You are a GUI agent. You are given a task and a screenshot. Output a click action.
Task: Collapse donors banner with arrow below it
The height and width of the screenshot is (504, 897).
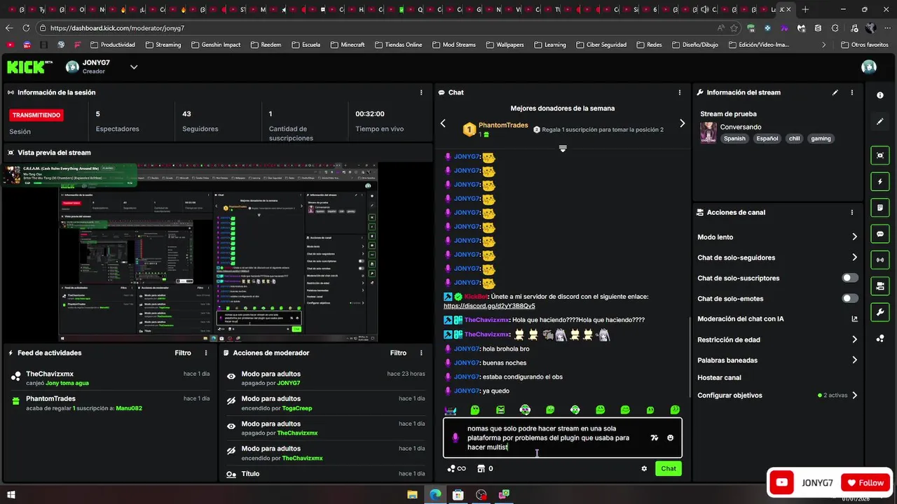click(x=562, y=148)
